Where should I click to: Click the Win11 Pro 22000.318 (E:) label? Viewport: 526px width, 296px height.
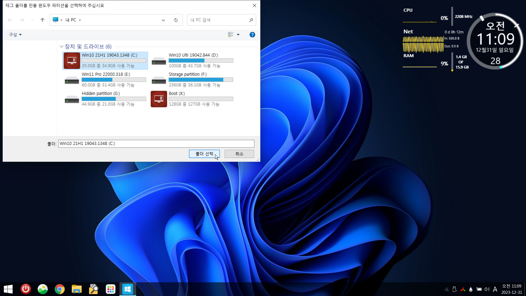pyautogui.click(x=106, y=74)
